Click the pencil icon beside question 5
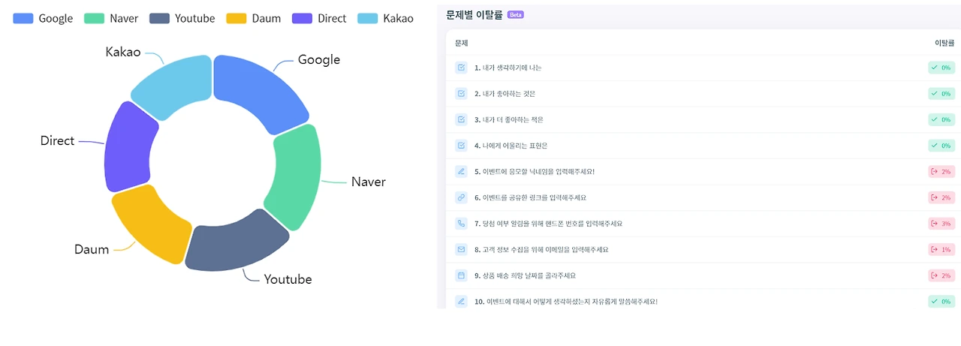The width and height of the screenshot is (961, 346). (x=461, y=172)
